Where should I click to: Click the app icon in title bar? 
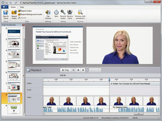tap(3, 3)
